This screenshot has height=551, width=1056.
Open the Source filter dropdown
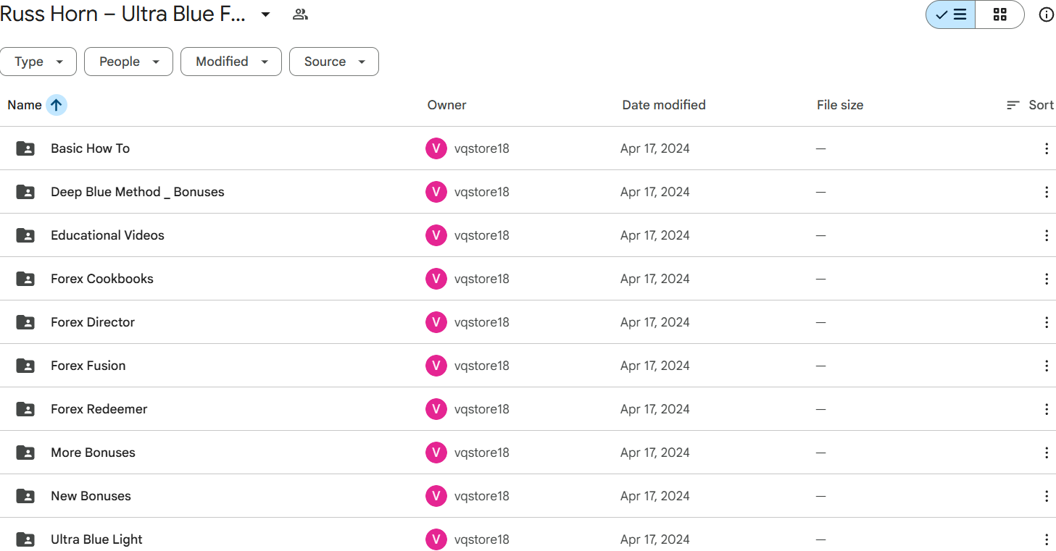click(333, 62)
